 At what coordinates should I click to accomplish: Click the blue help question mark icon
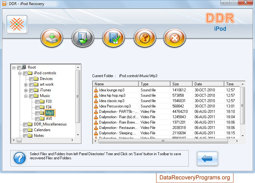click(20, 158)
